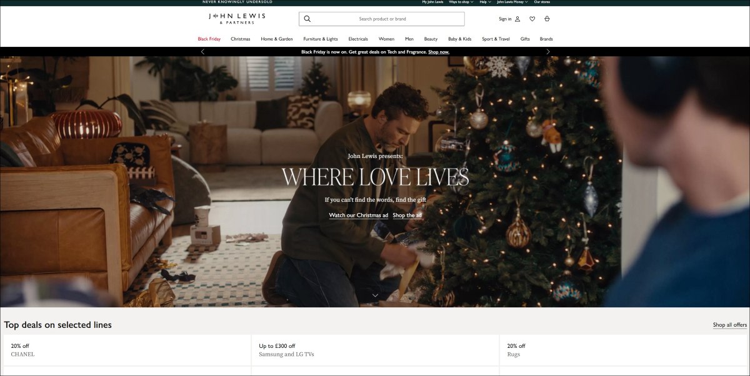Click Shop now in the Black Friday banner
750x376 pixels.
(x=439, y=51)
